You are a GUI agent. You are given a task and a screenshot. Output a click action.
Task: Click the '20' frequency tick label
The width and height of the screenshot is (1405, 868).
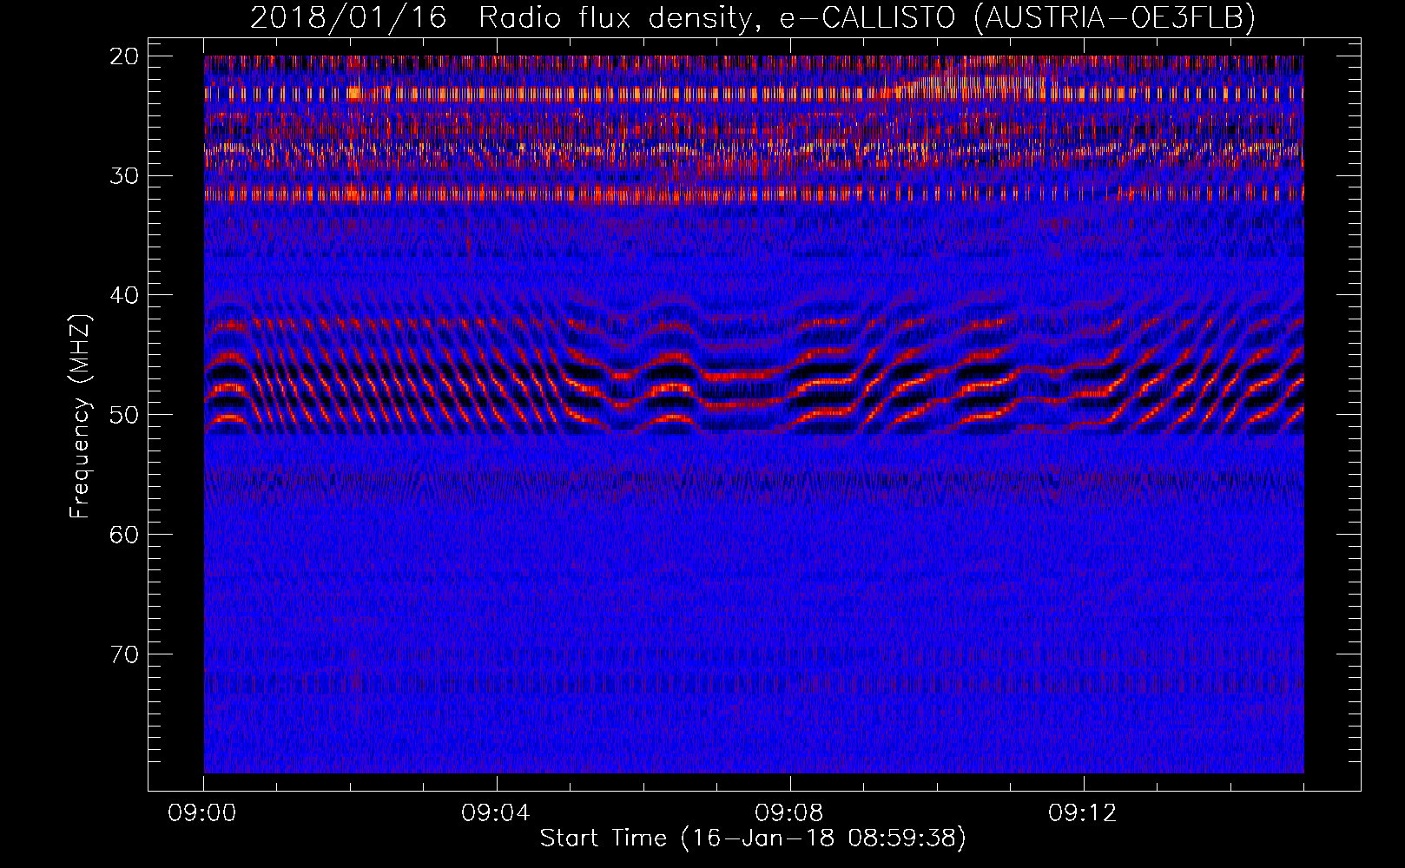(x=124, y=56)
